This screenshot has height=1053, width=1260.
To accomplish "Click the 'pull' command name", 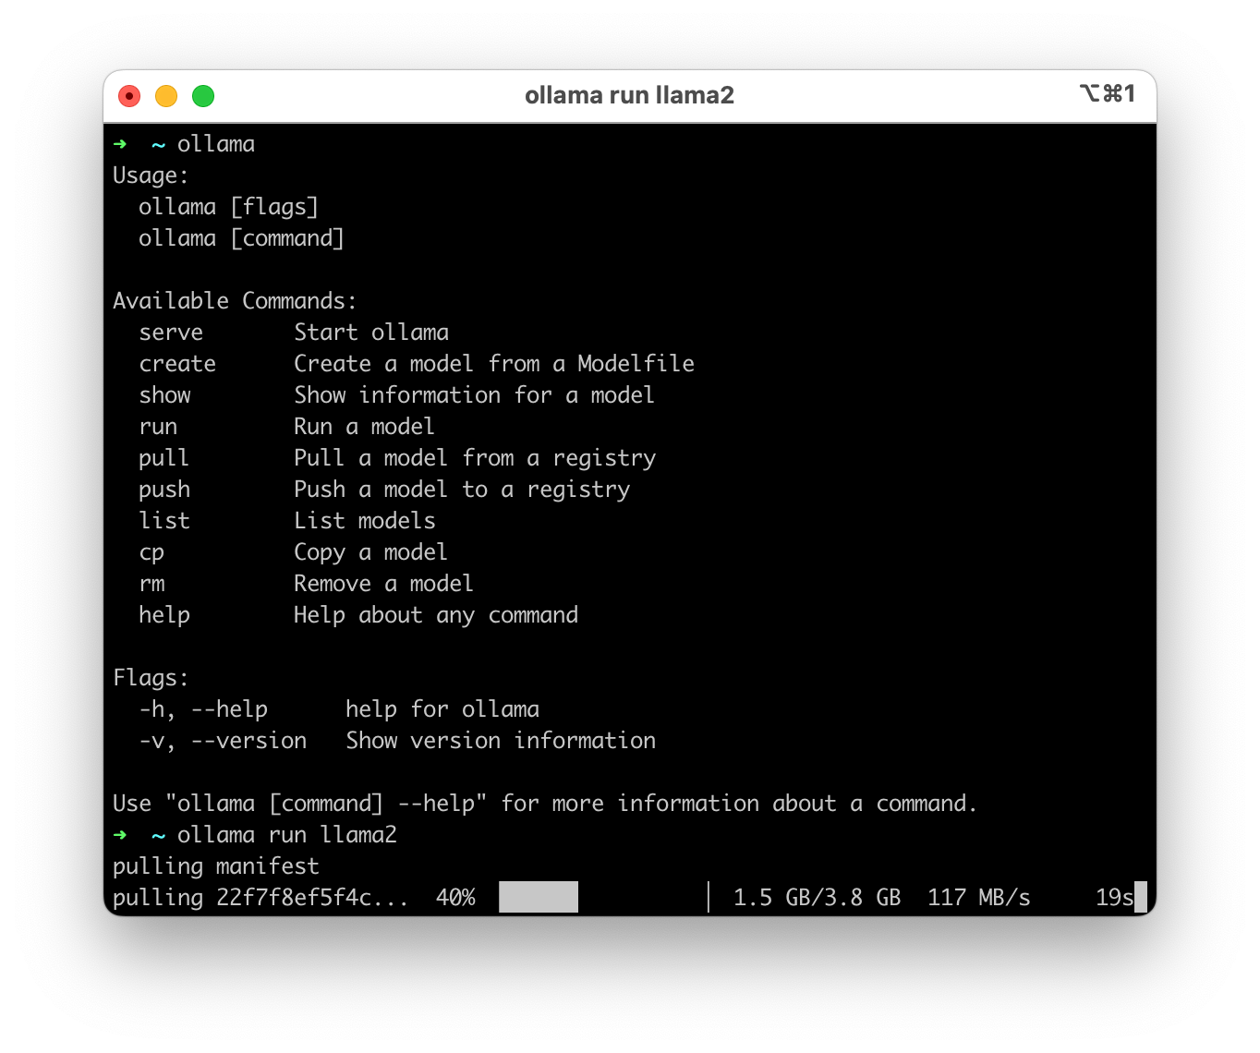I will pos(164,458).
